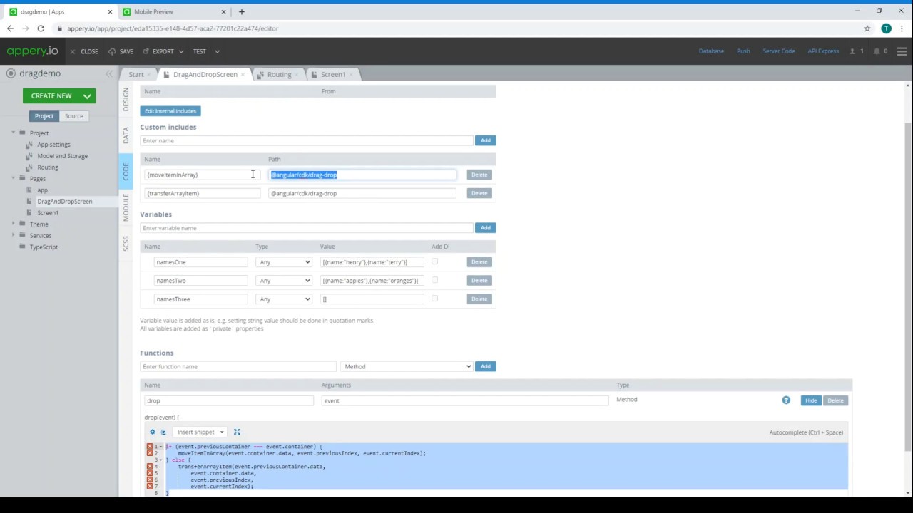This screenshot has width=913, height=513.
Task: Click Edit internal includes button
Action: click(x=170, y=111)
